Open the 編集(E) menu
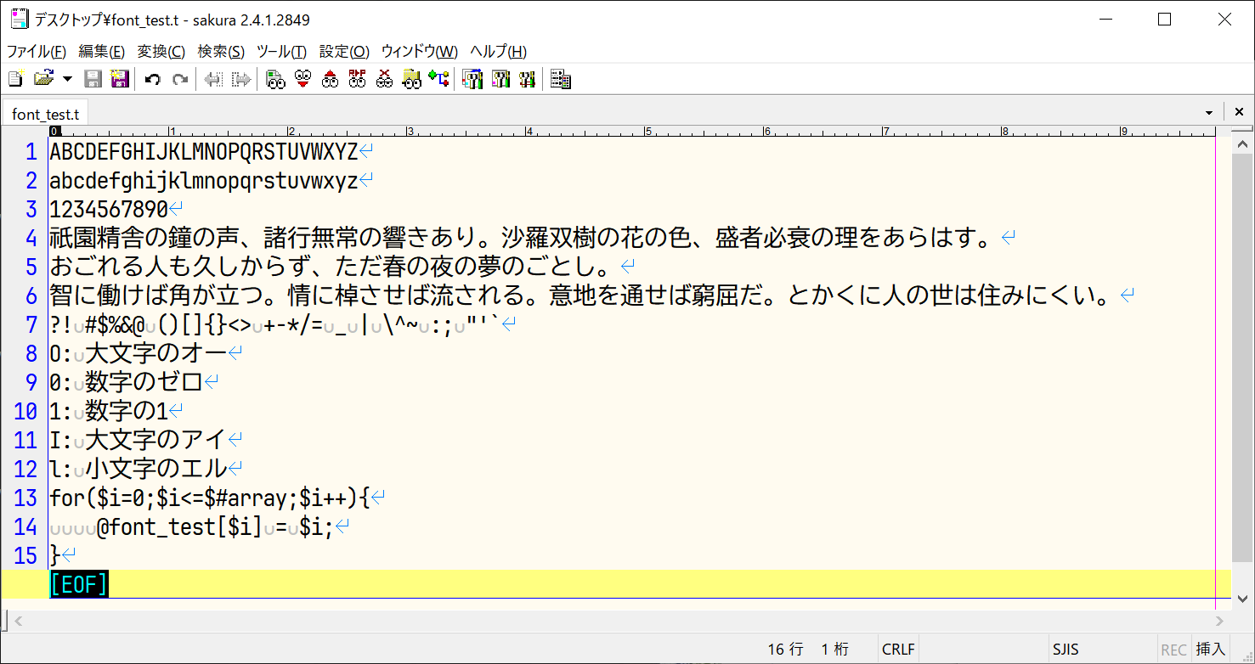The width and height of the screenshot is (1255, 664). [x=101, y=51]
